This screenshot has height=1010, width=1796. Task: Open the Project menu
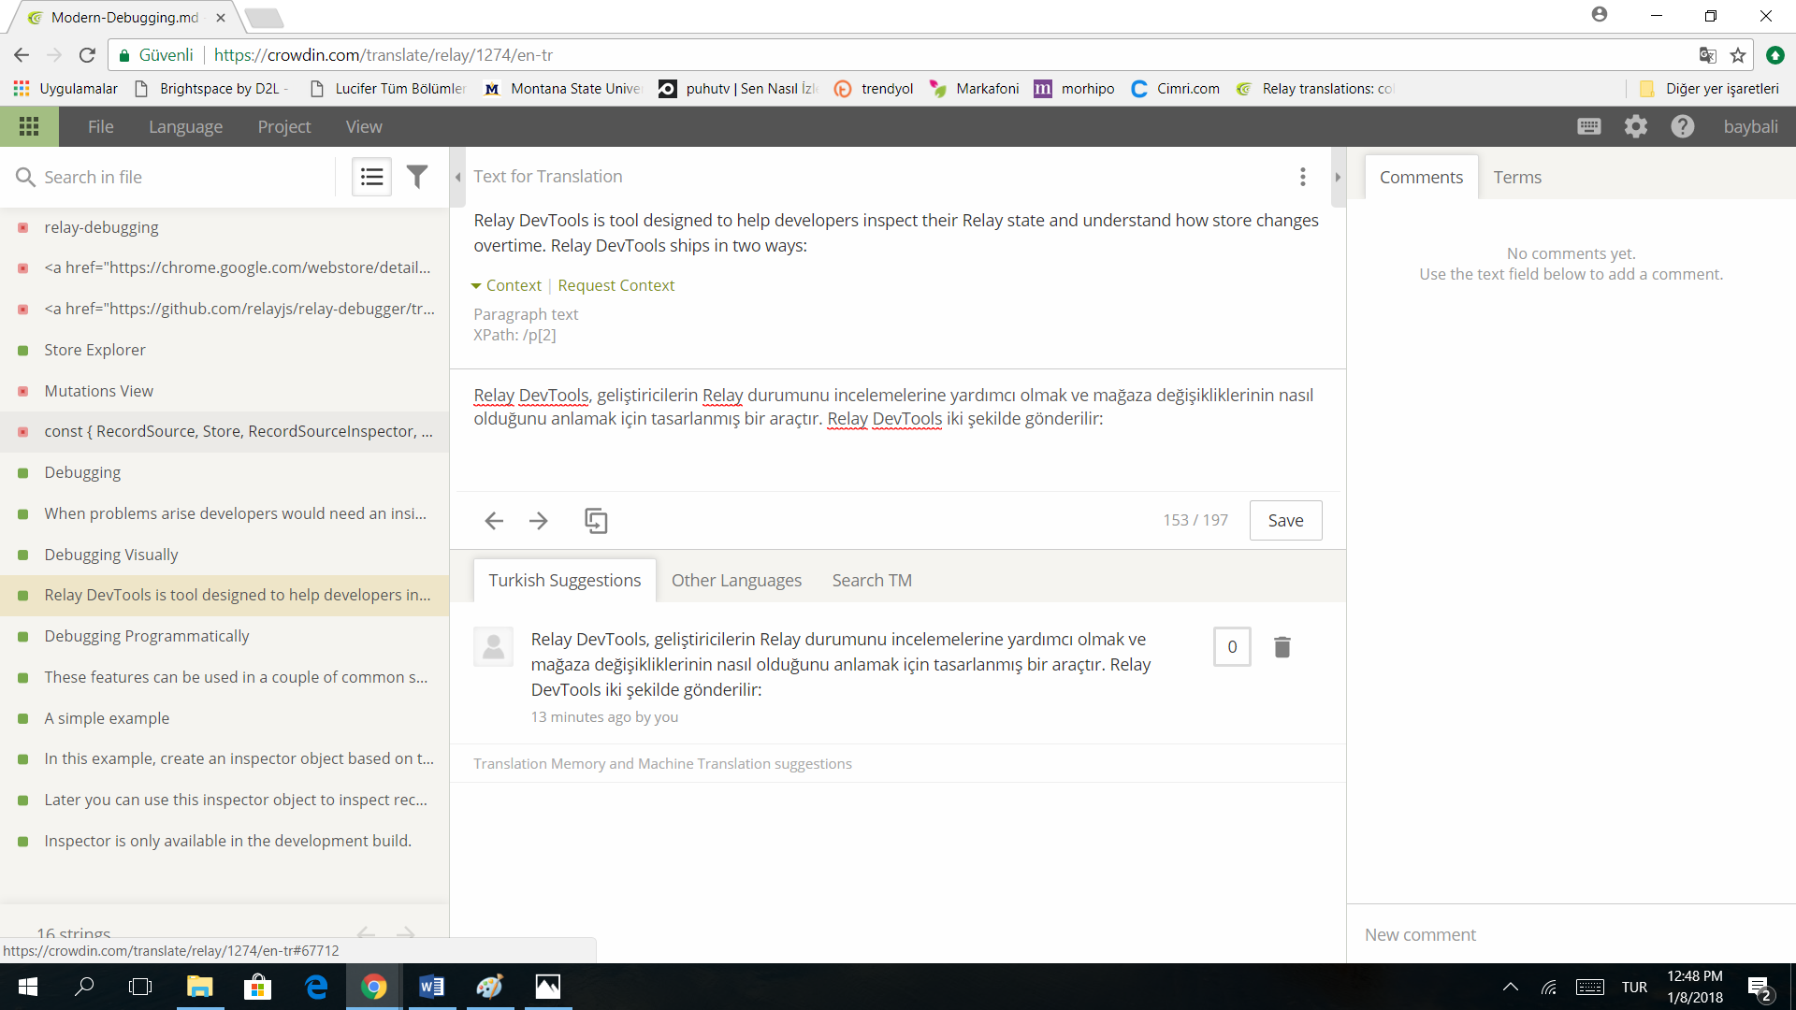284,126
